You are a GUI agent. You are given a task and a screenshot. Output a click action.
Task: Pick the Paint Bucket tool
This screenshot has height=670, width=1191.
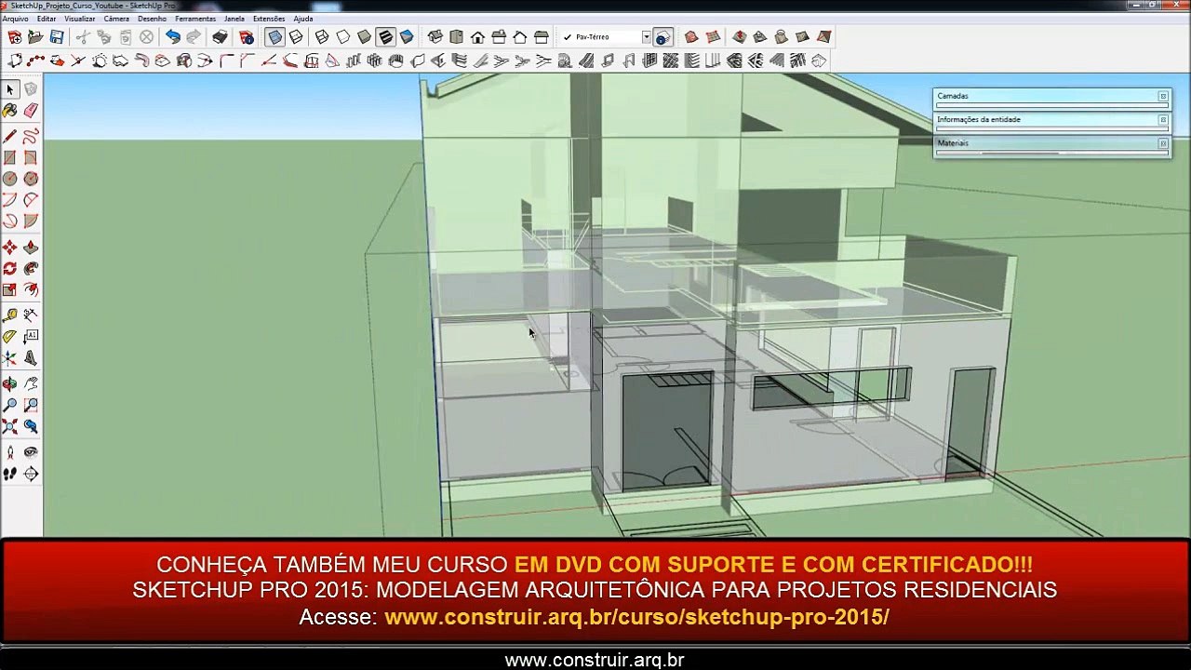[x=10, y=111]
